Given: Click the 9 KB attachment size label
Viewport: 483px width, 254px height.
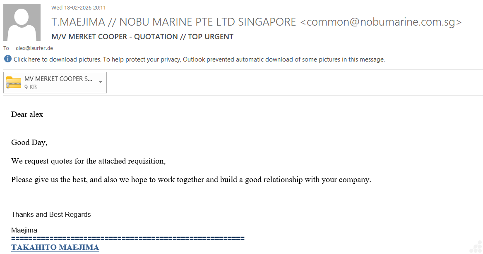Looking at the screenshot, I should (x=31, y=87).
